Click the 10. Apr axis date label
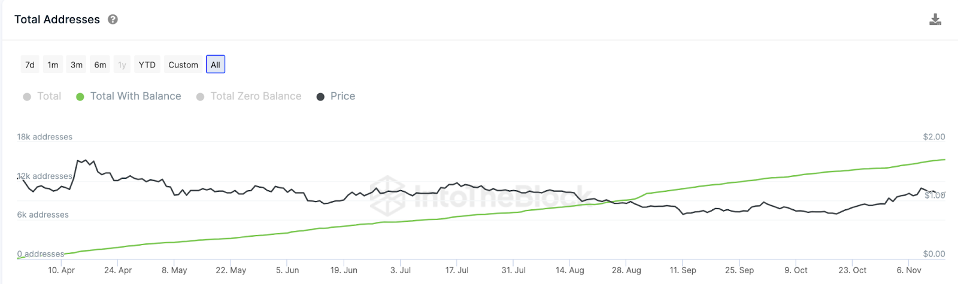Image resolution: width=958 pixels, height=284 pixels. click(62, 270)
